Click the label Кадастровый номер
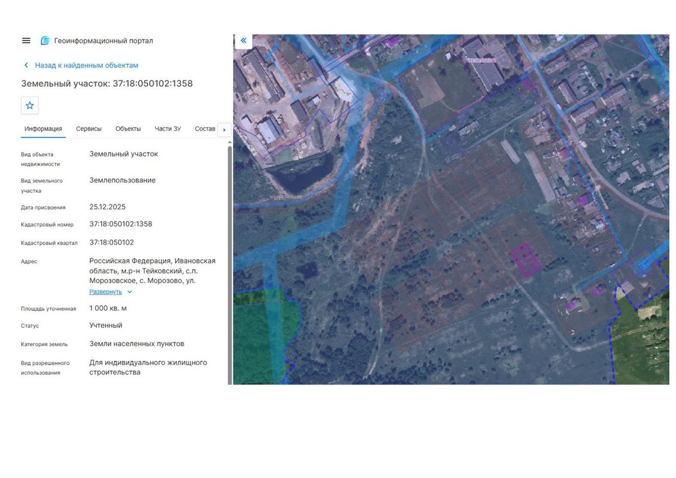The image size is (676, 478). [47, 225]
